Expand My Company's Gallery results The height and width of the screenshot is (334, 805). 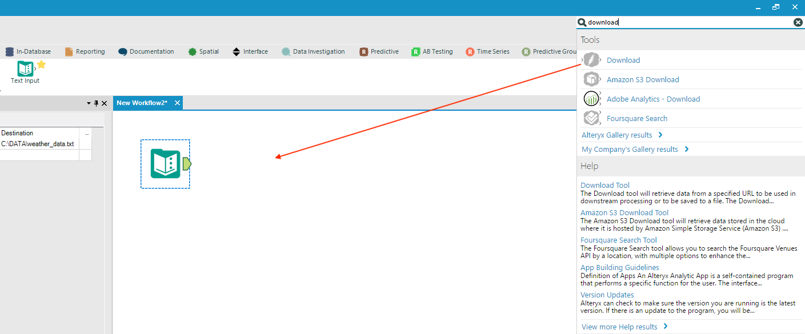coord(635,150)
